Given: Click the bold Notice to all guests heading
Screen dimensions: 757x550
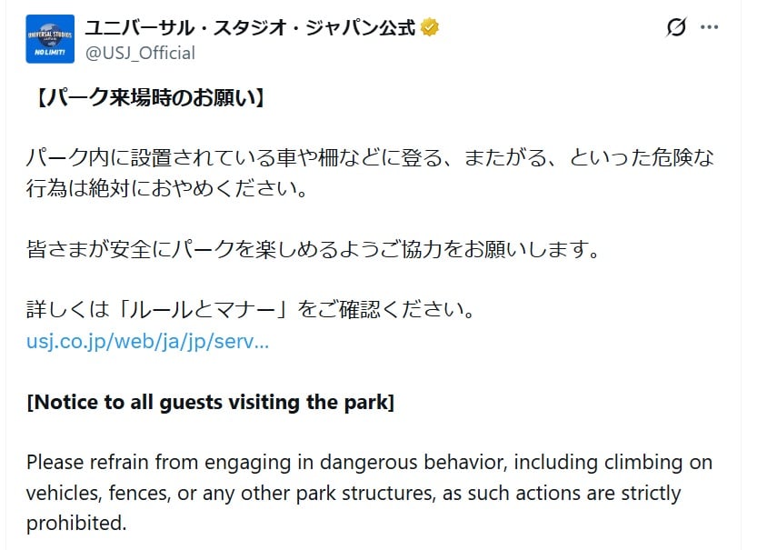Looking at the screenshot, I should click(x=210, y=402).
